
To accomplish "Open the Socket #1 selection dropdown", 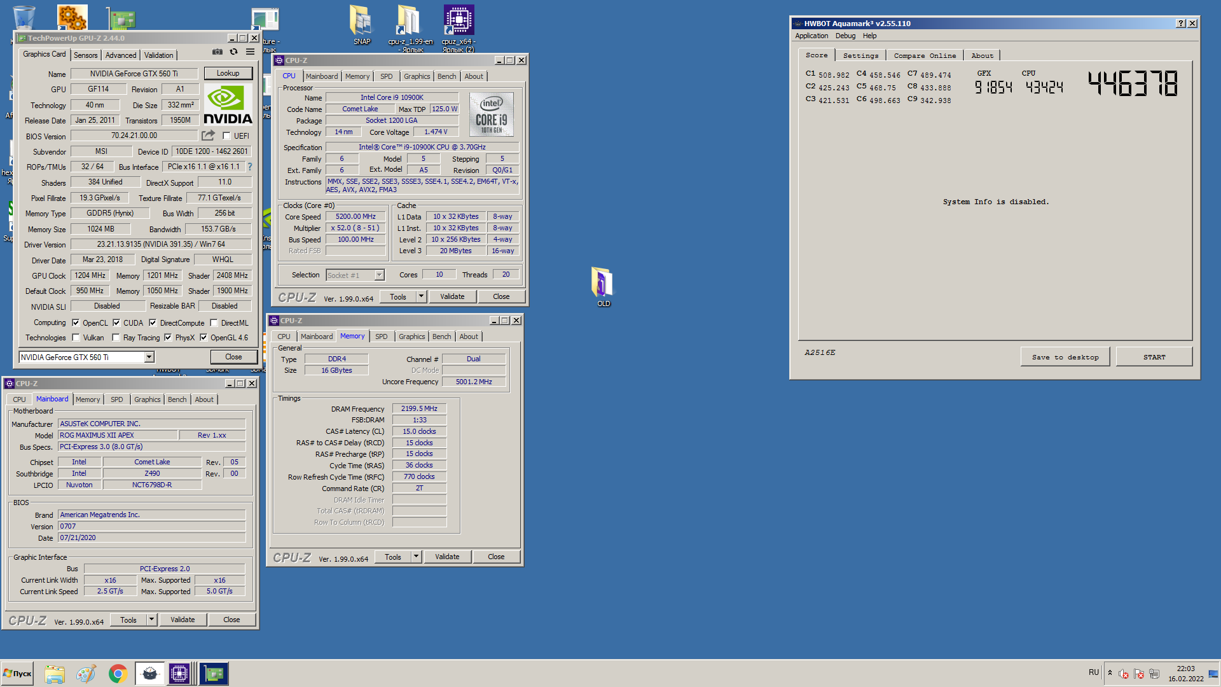I will [x=380, y=275].
